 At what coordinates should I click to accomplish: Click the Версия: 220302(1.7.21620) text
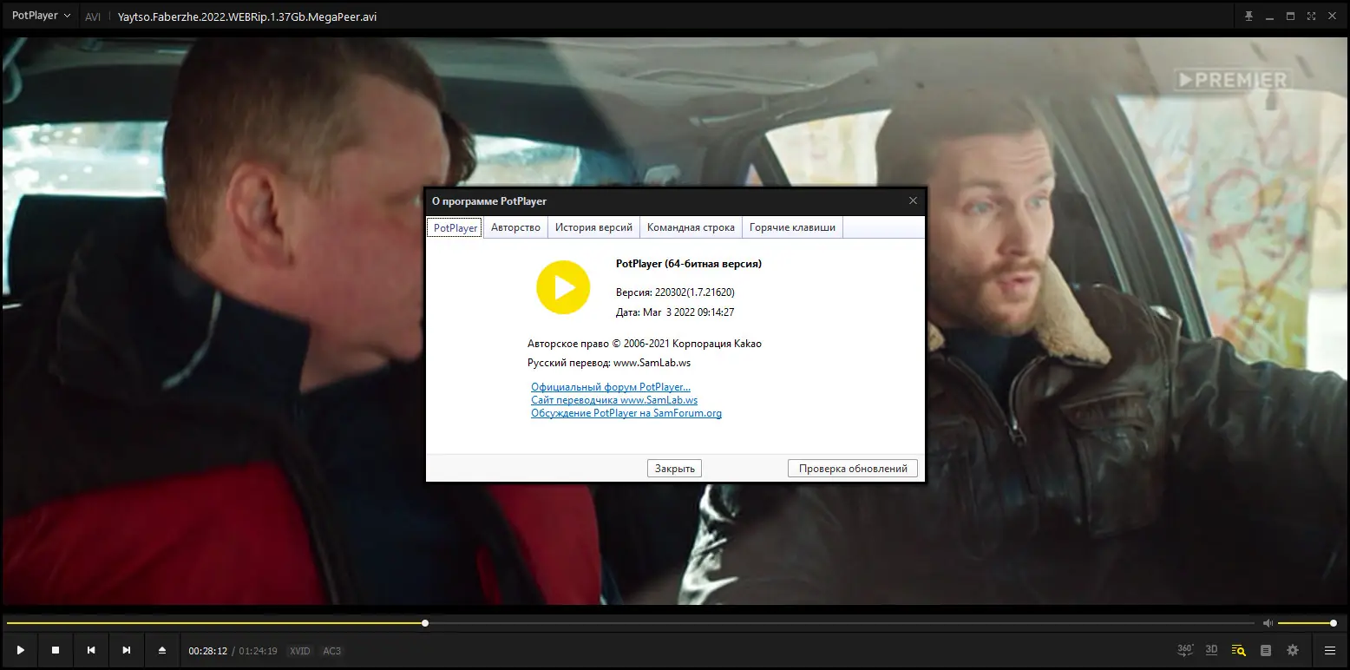point(675,292)
